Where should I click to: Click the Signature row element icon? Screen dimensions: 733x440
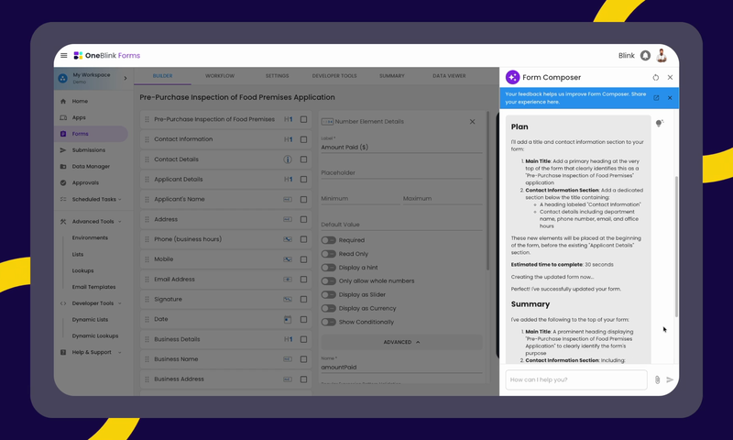click(288, 299)
